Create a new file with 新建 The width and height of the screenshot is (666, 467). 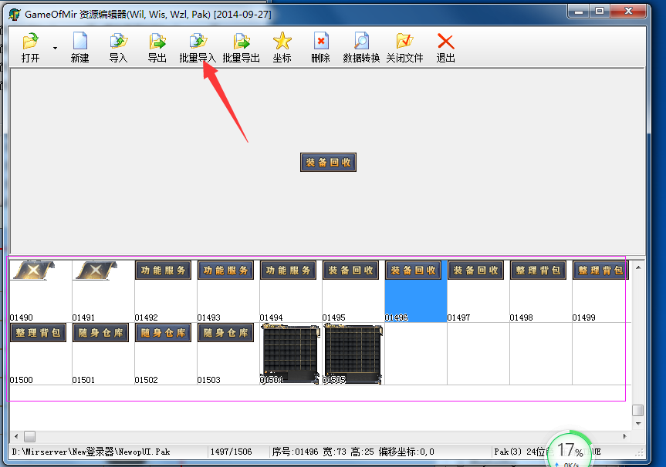pyautogui.click(x=79, y=42)
